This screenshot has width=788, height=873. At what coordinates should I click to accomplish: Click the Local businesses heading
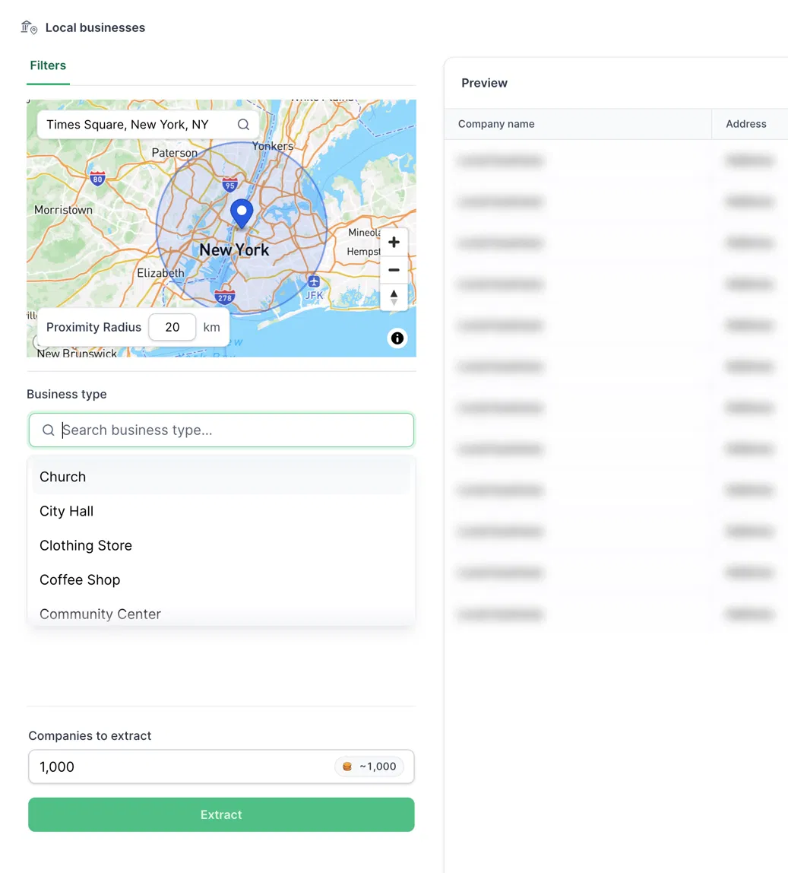tap(95, 27)
